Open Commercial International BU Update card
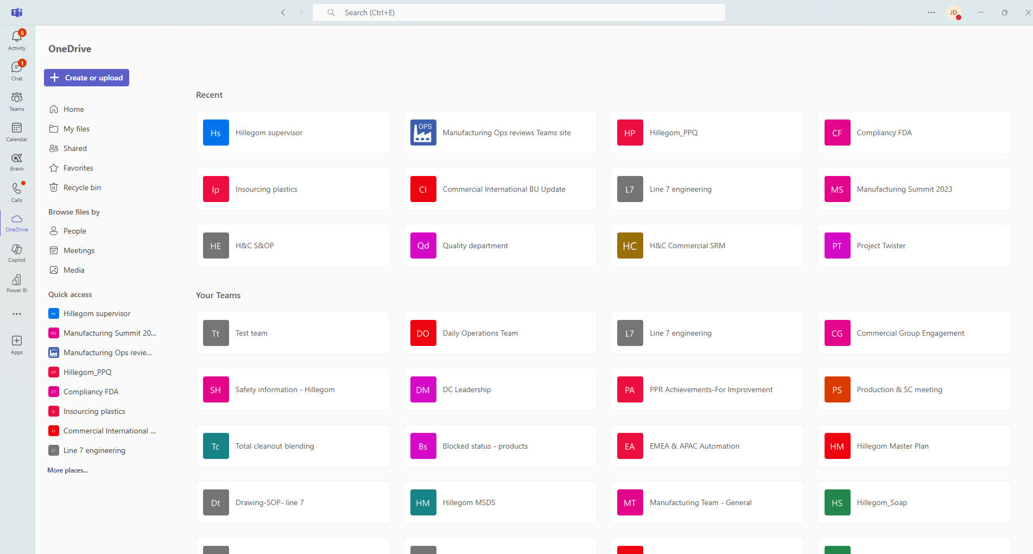1033x554 pixels. [500, 189]
